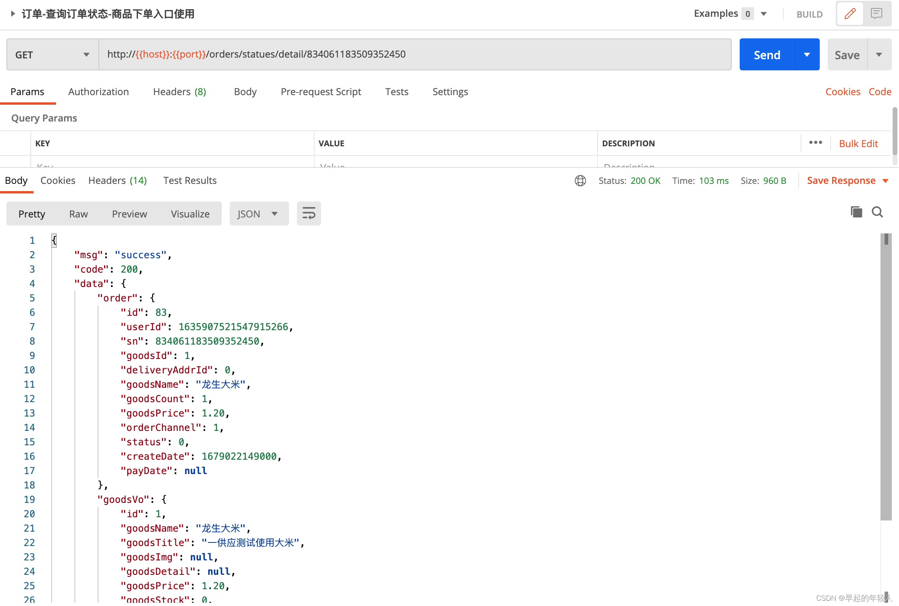
Task: Click the request URL input field
Action: pos(415,54)
